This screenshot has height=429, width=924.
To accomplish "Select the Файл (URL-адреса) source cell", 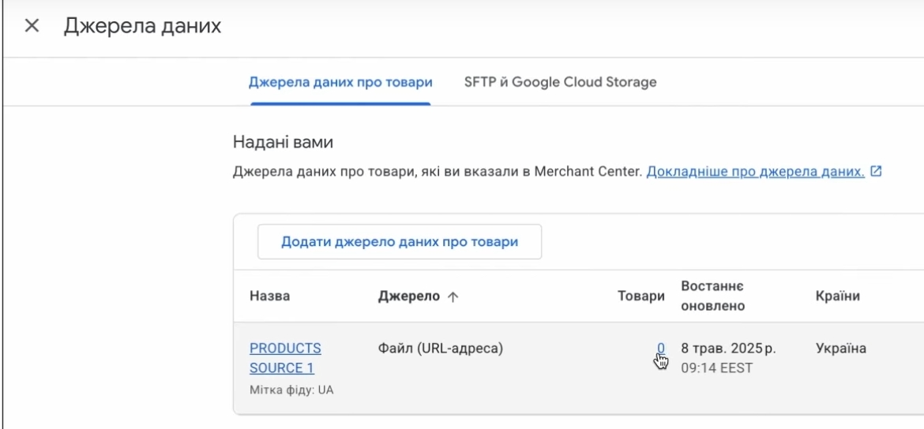I will click(441, 348).
